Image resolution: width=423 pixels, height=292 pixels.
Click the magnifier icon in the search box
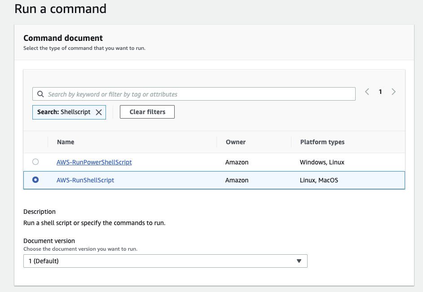pos(40,94)
